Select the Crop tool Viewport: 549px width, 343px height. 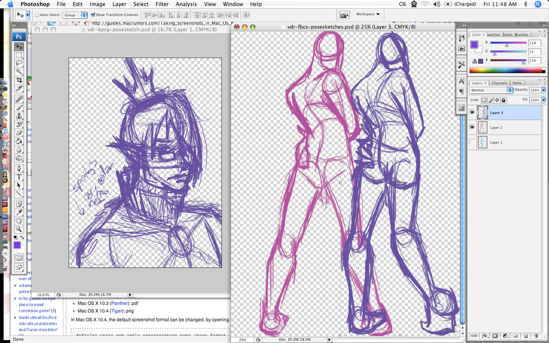pos(19,80)
